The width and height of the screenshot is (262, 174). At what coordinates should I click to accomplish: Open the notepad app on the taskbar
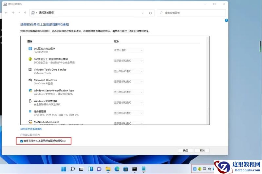[x=143, y=169]
